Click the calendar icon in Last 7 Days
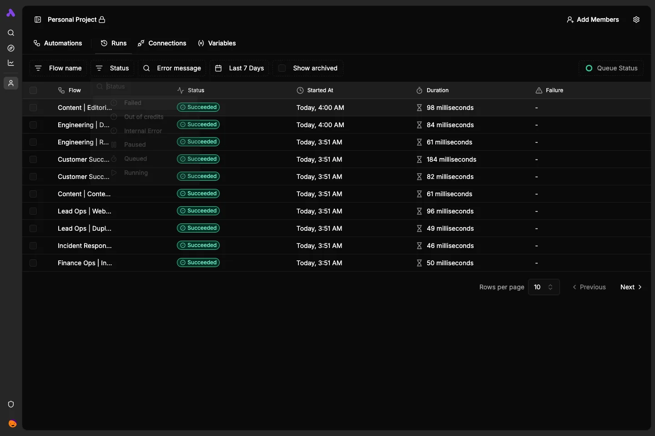Image resolution: width=655 pixels, height=436 pixels. pos(218,68)
